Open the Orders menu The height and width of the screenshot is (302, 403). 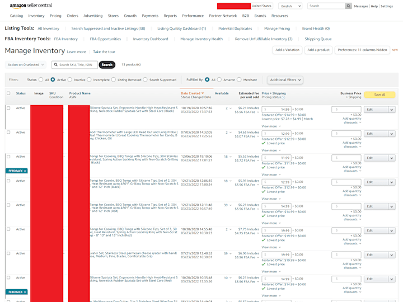[x=72, y=16]
